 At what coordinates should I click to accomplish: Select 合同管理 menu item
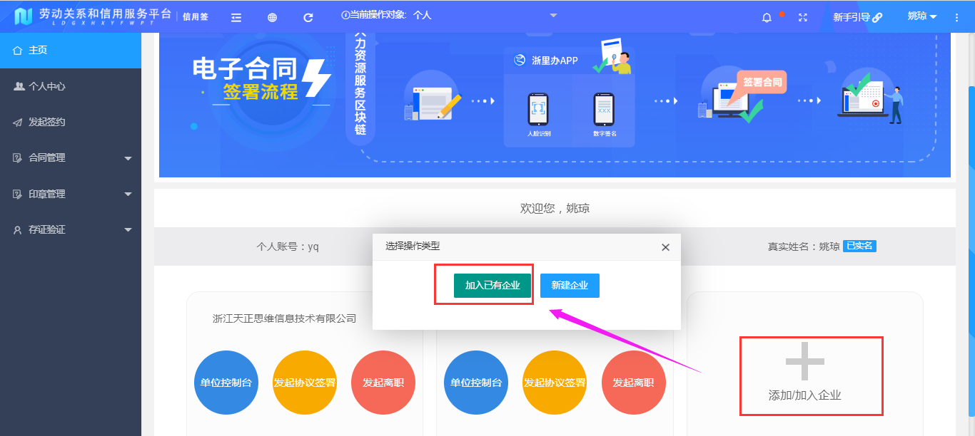tap(71, 158)
